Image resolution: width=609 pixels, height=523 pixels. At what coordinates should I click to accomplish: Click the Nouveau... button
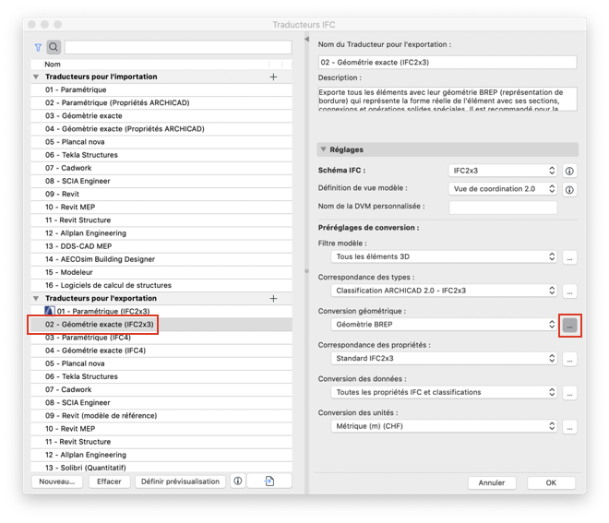56,481
